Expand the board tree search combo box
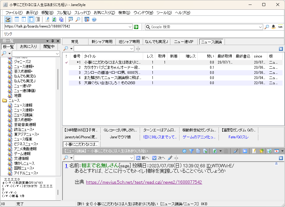Viewport: 285px width, 207px height. point(57,54)
